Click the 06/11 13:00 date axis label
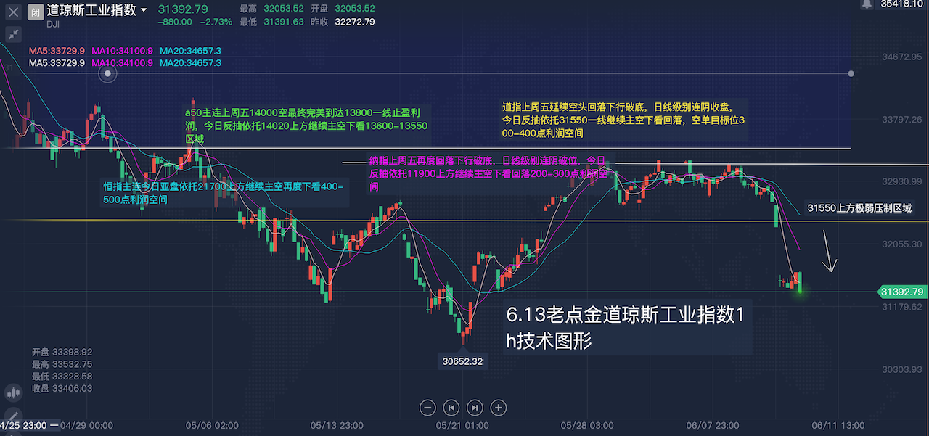The image size is (929, 436). click(839, 425)
